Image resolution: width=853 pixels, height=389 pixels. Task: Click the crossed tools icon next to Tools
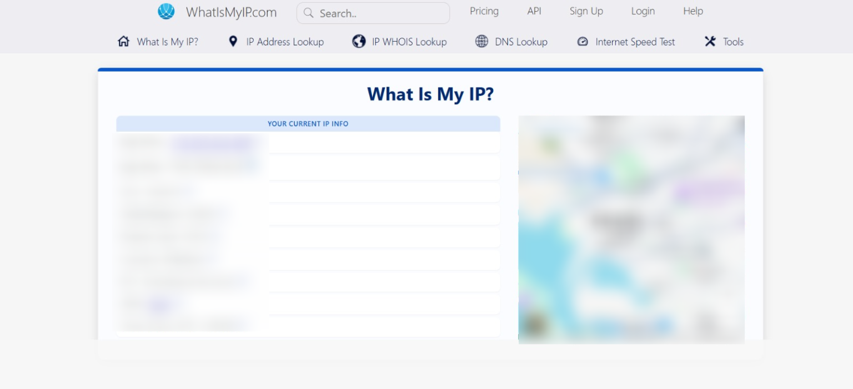(x=710, y=41)
